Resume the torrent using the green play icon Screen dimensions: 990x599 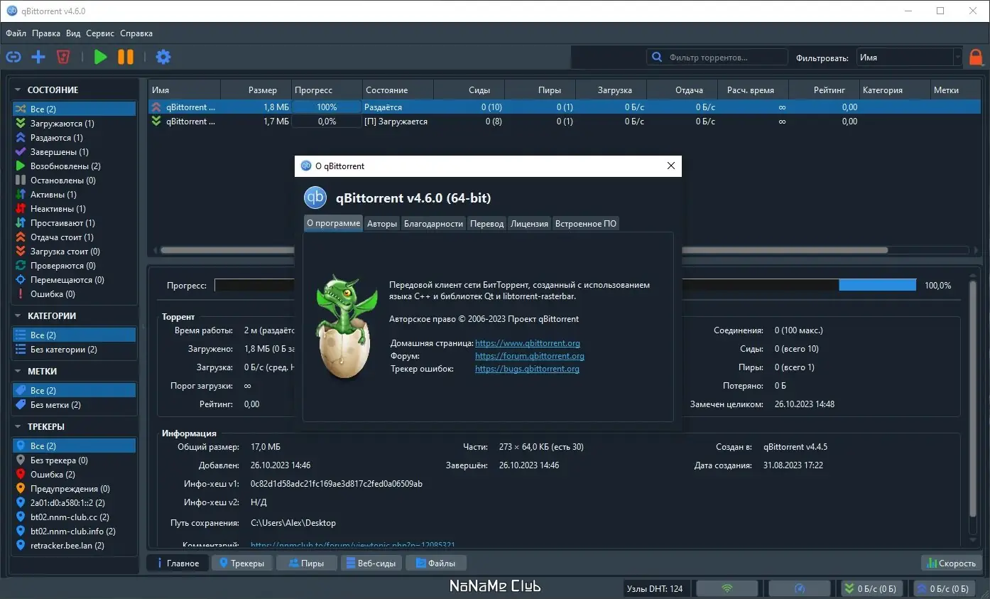click(x=100, y=57)
